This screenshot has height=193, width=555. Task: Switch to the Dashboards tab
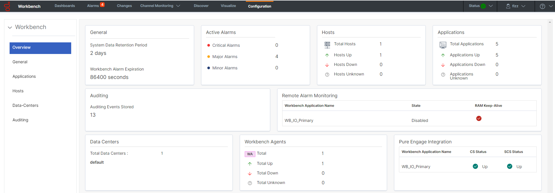65,6
